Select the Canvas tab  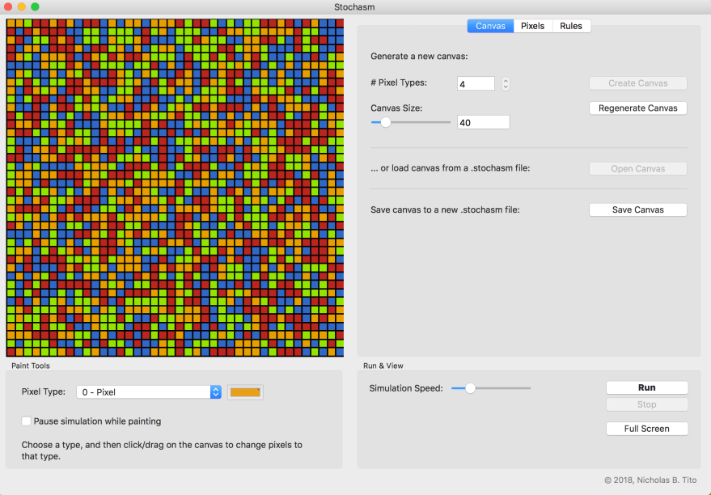tap(490, 26)
